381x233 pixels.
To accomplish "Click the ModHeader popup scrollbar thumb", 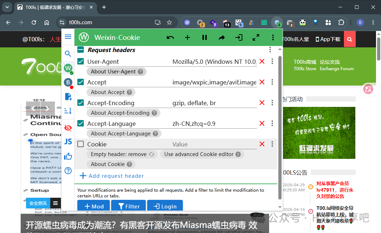I will 280,128.
